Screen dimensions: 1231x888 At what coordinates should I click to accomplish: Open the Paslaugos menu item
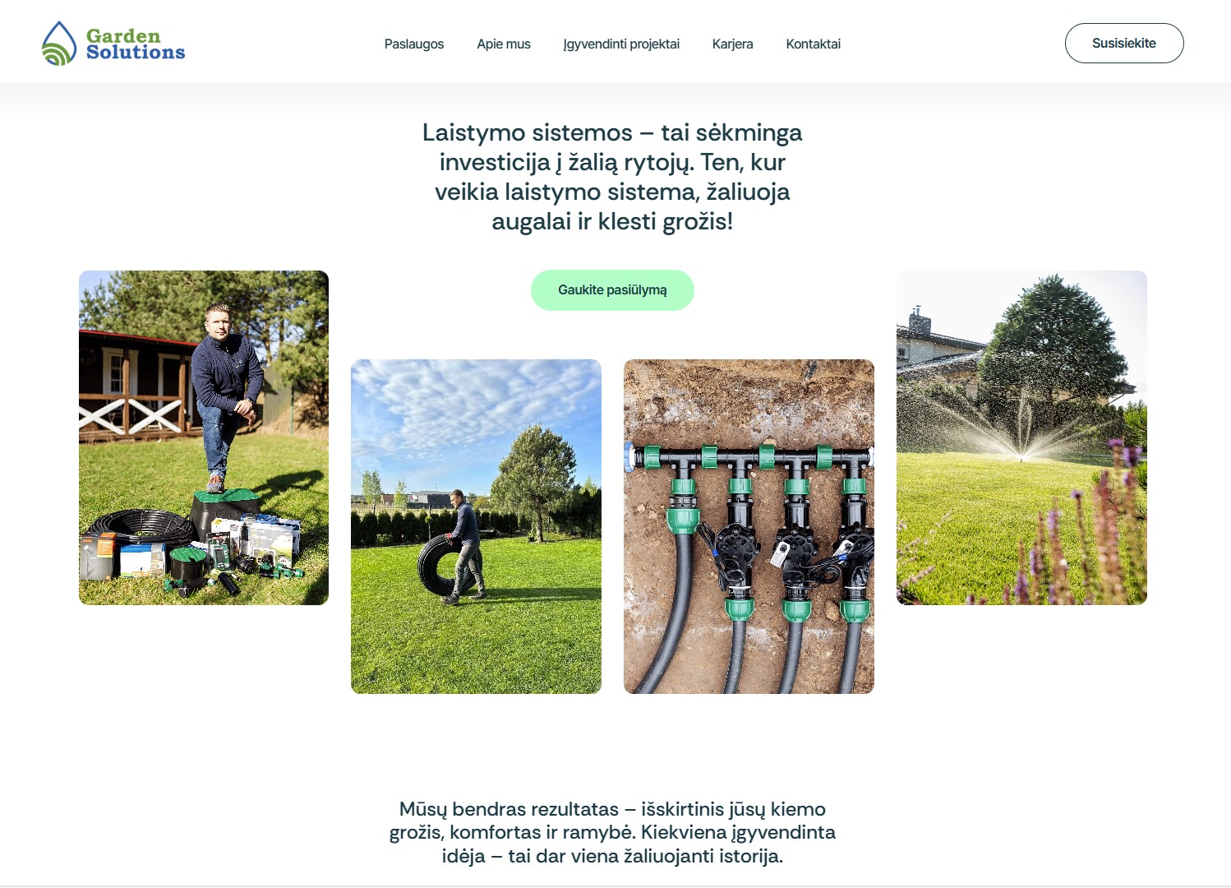click(x=414, y=44)
